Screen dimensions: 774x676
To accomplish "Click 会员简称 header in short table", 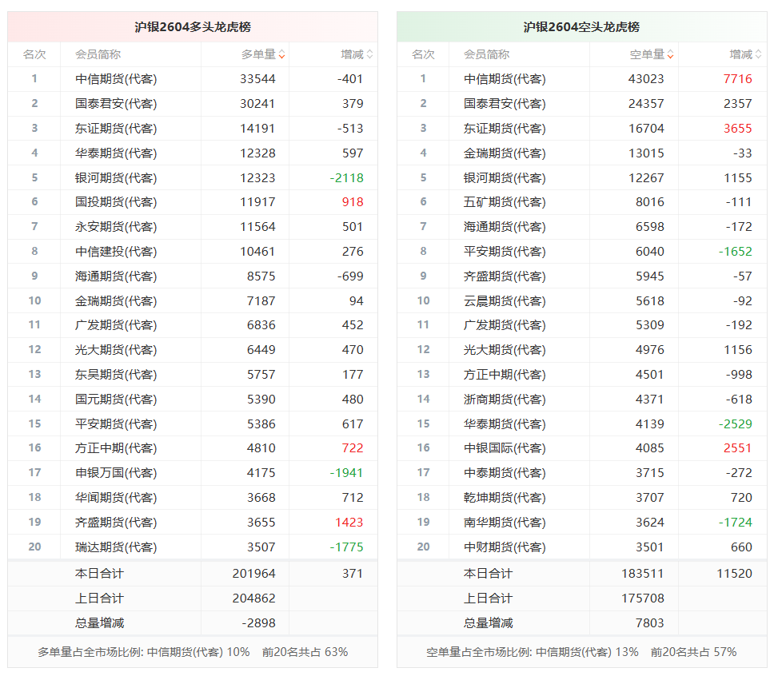I will 486,54.
